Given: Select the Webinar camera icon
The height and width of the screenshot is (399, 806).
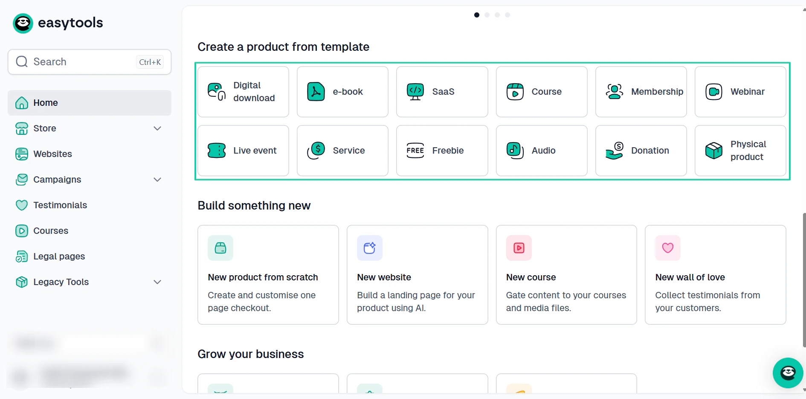Looking at the screenshot, I should (714, 92).
